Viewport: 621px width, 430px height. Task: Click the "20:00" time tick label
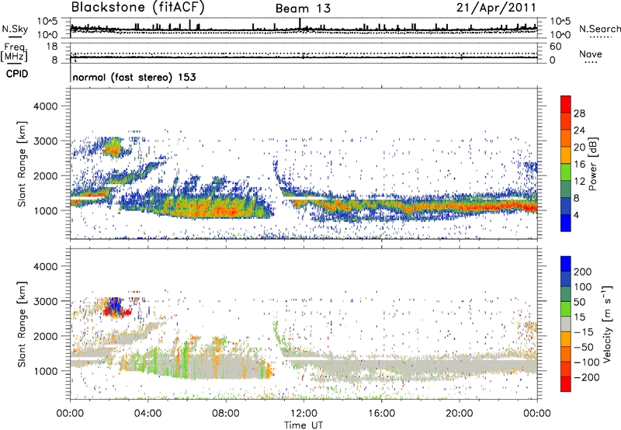(460, 414)
